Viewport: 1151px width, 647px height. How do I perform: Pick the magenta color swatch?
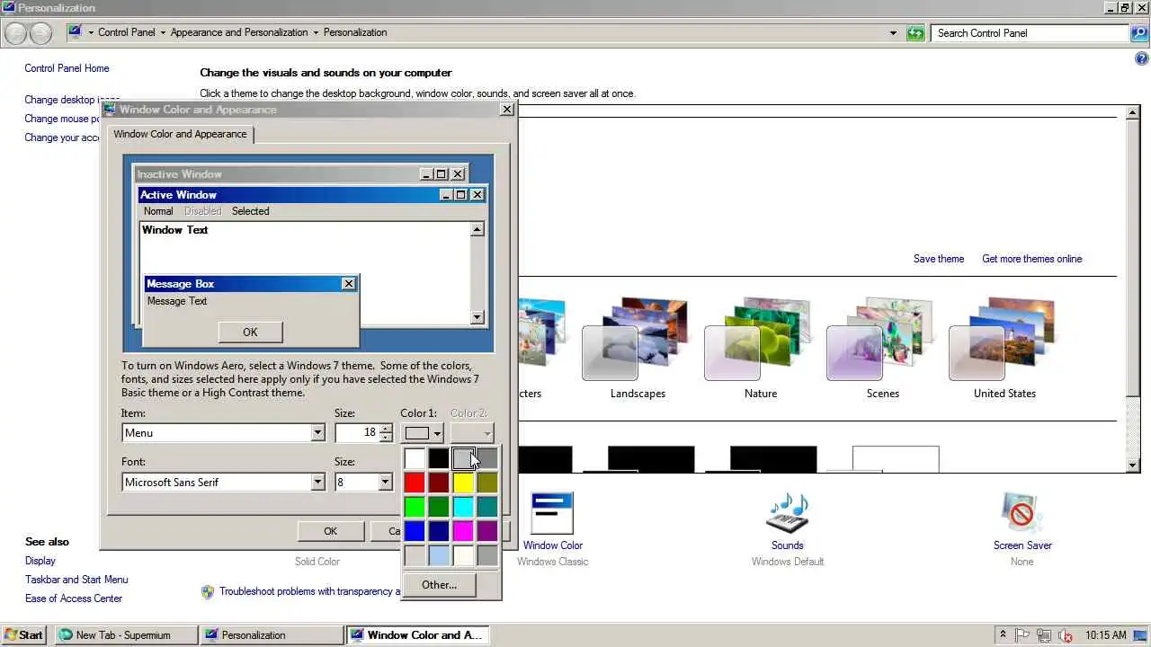(463, 531)
